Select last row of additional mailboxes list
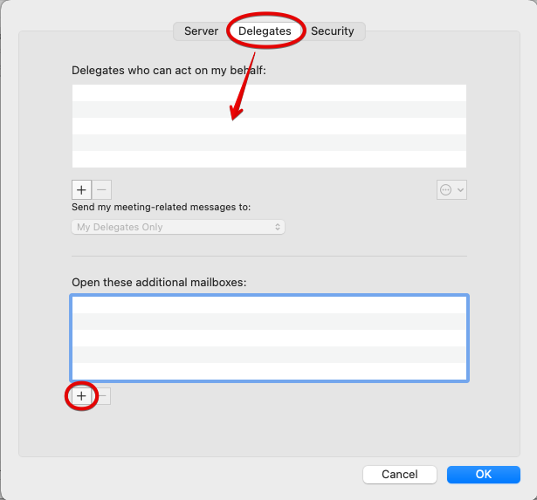Viewport: 537px width, 500px height. click(x=269, y=371)
